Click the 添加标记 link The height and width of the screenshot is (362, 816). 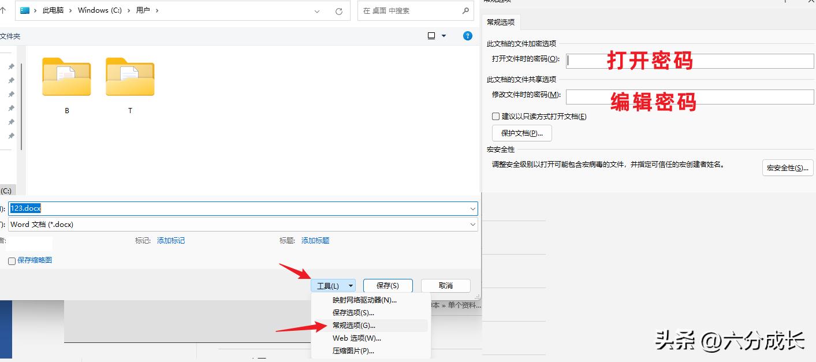[x=170, y=240]
